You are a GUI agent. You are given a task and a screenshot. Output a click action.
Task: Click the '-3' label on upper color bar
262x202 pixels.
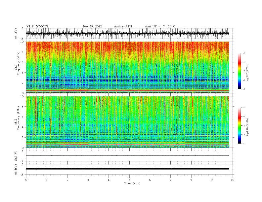pos(244,53)
